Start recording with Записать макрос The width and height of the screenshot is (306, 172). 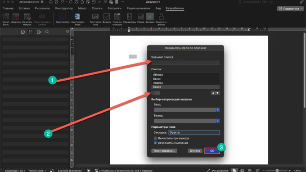[27, 19]
